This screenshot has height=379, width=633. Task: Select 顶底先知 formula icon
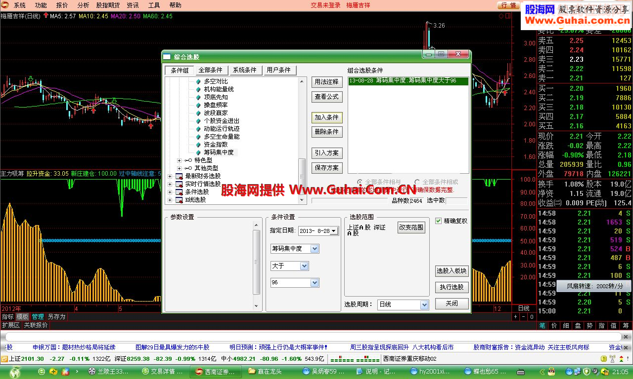[199, 97]
